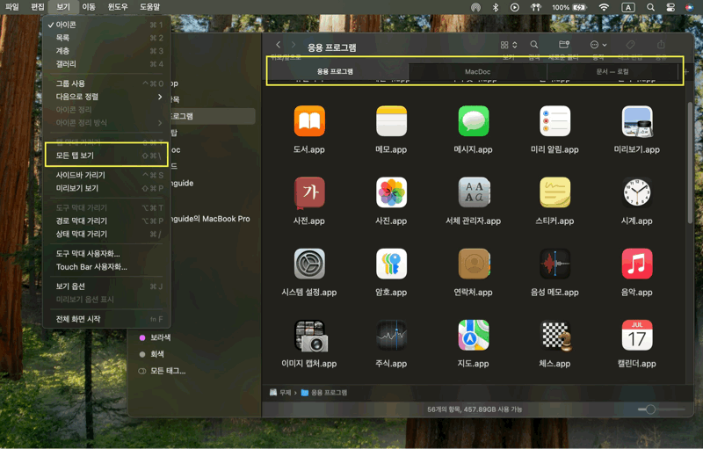Screen dimensions: 703x449
Task: Toggle 상태 막대 가리기 menu item
Action: 106,234
